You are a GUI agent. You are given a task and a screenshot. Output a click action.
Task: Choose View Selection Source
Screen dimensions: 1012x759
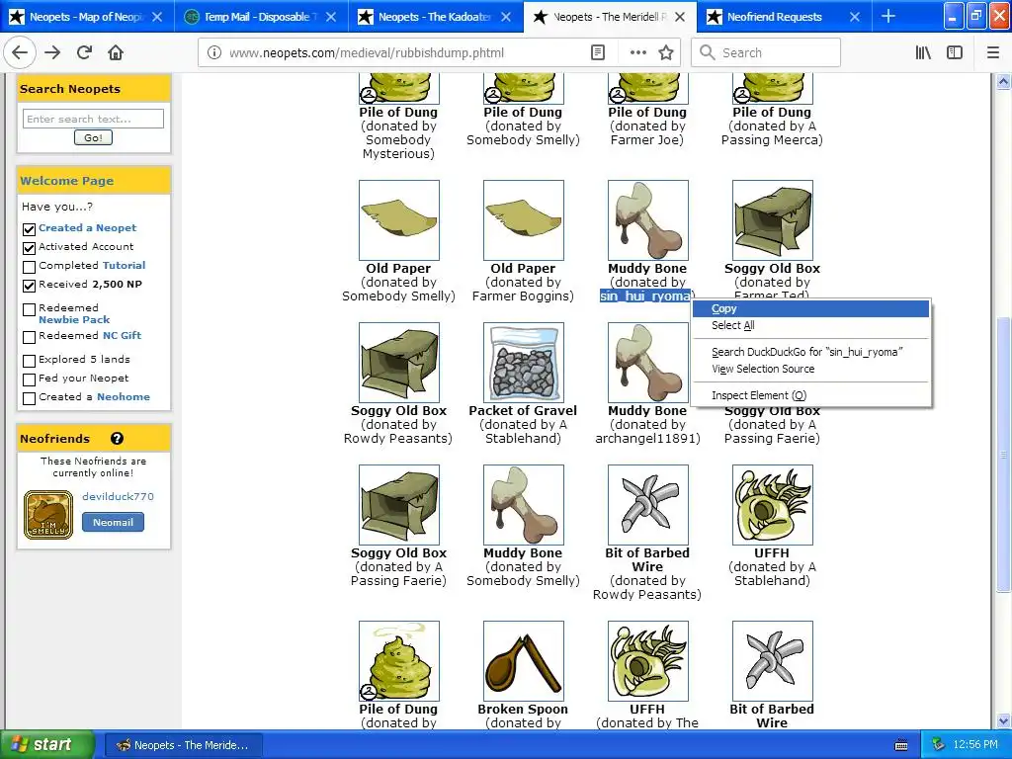[x=811, y=370]
